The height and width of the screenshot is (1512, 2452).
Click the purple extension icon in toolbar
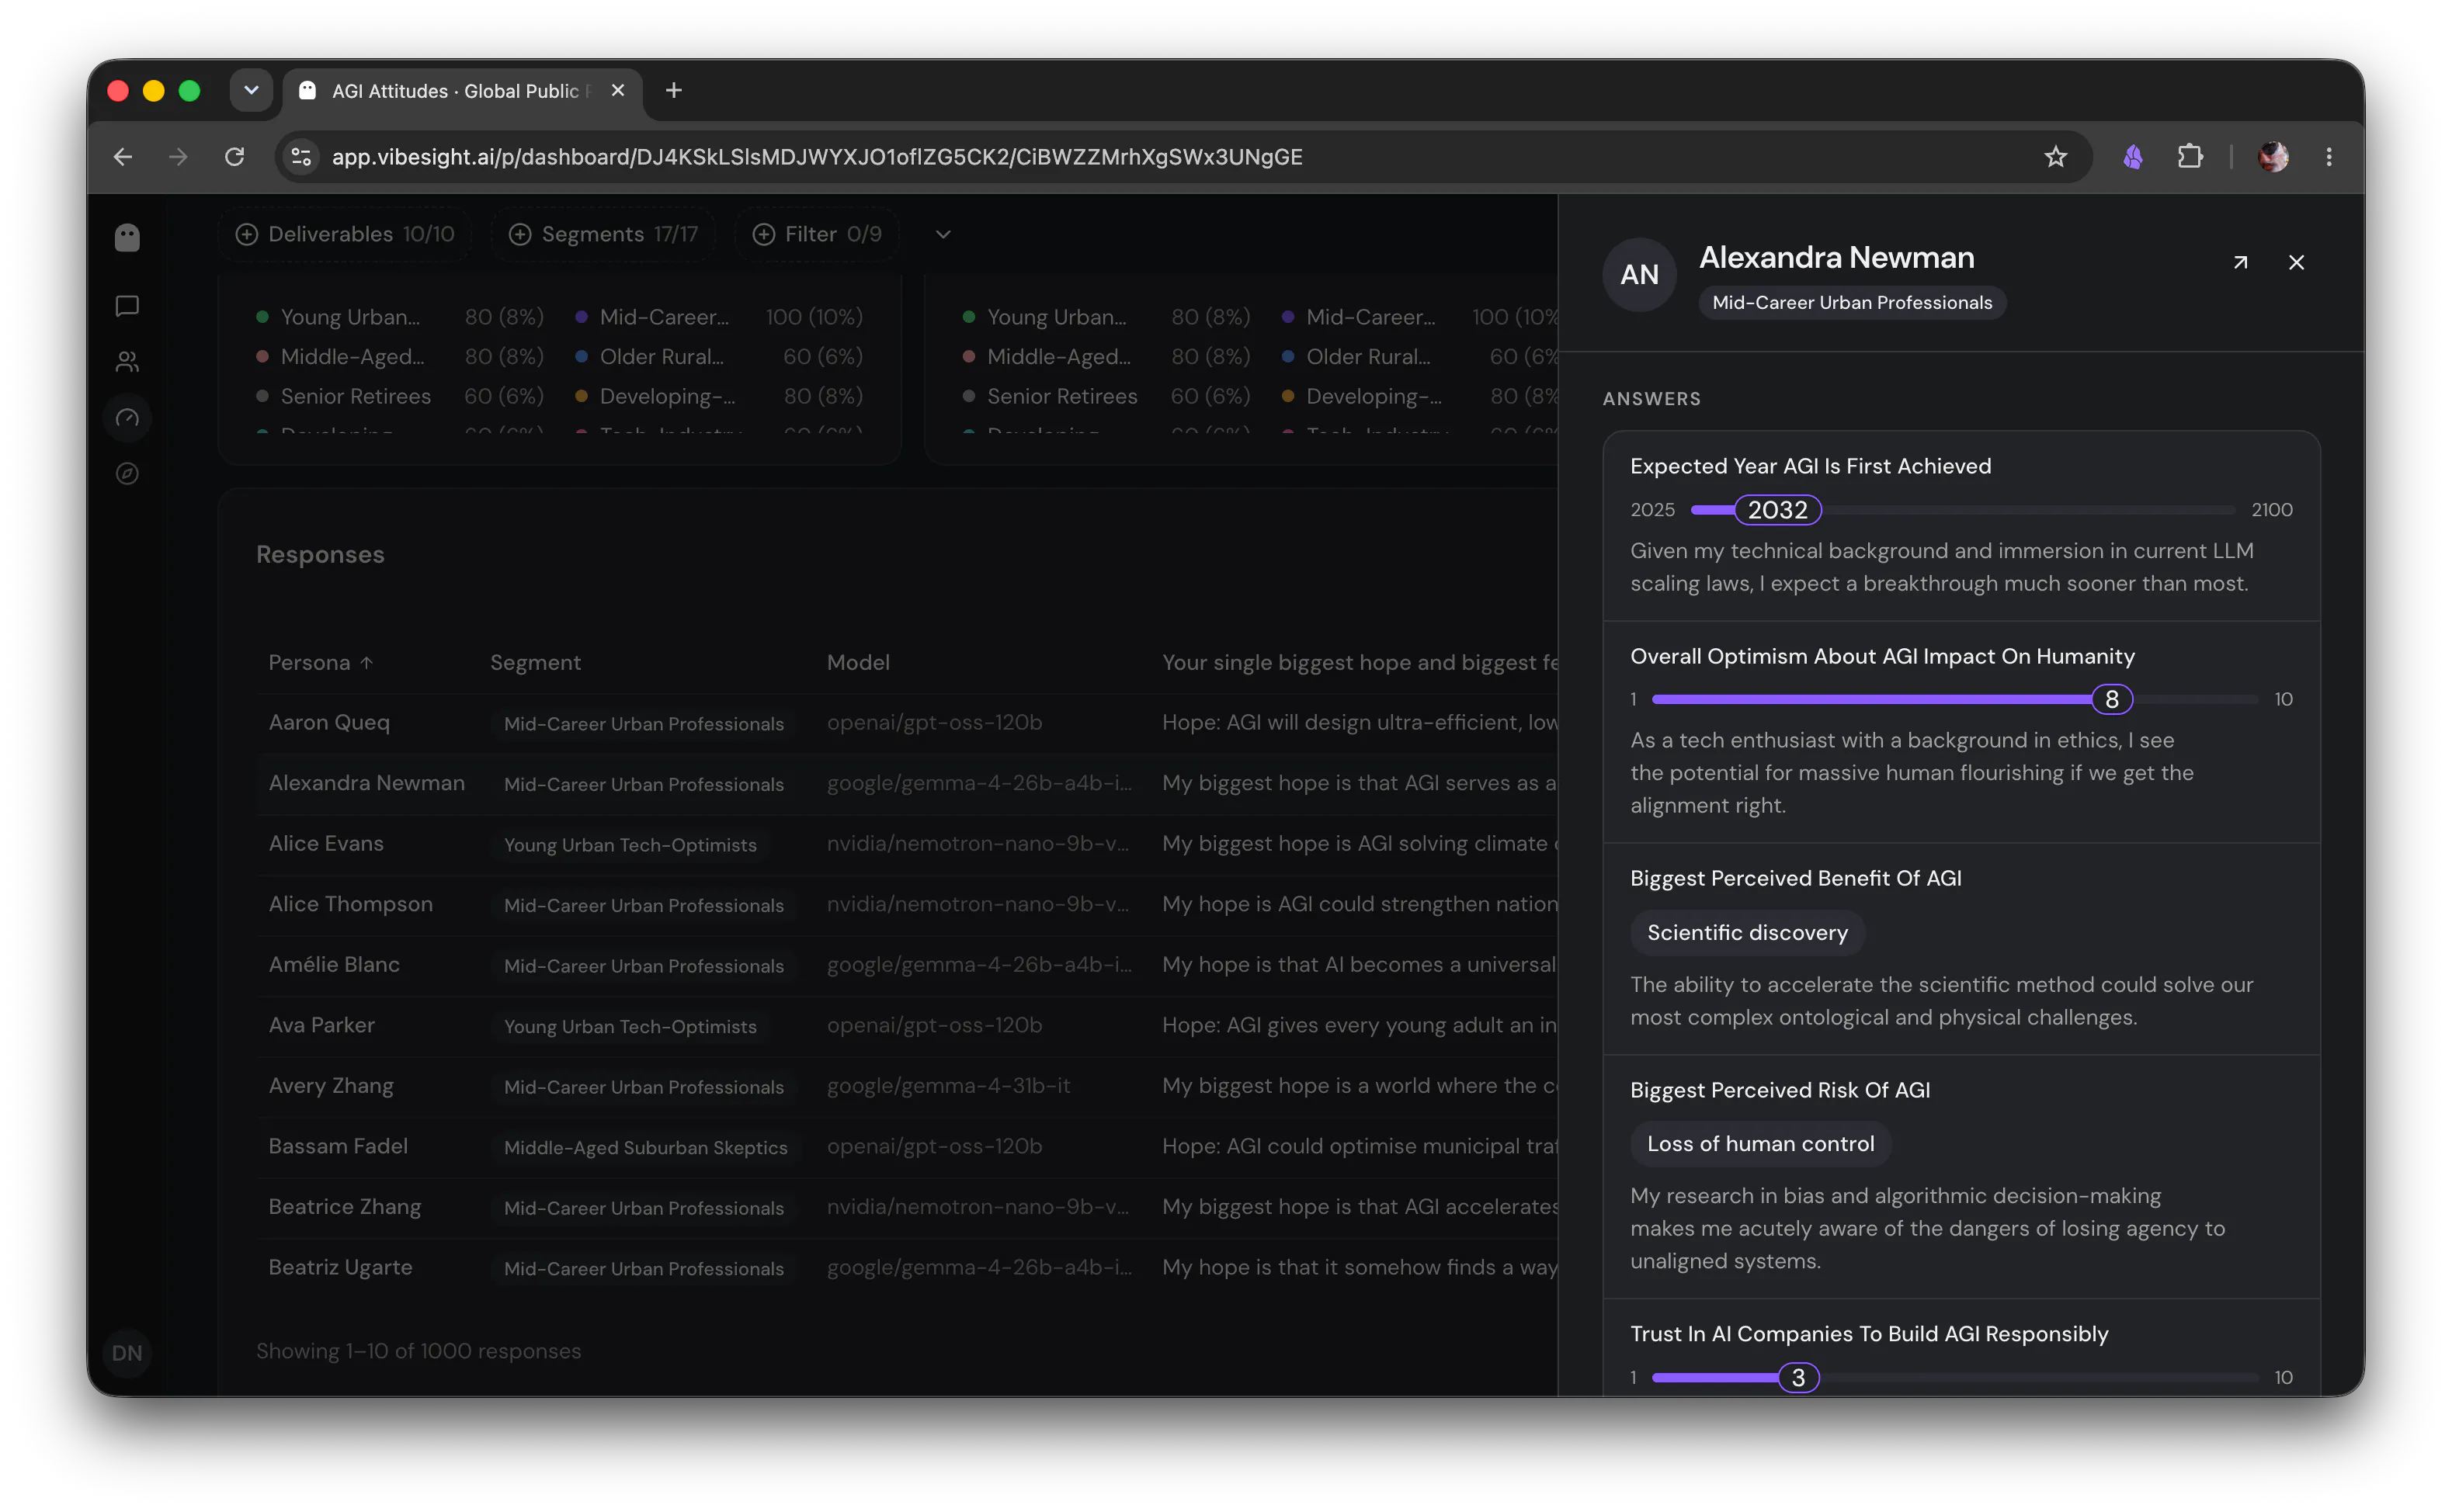pyautogui.click(x=2133, y=157)
